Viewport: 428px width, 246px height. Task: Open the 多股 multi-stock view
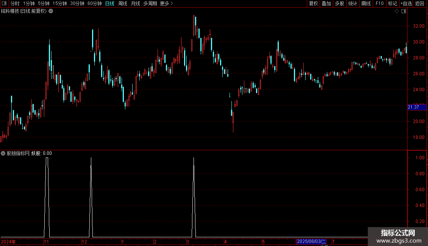340,3
